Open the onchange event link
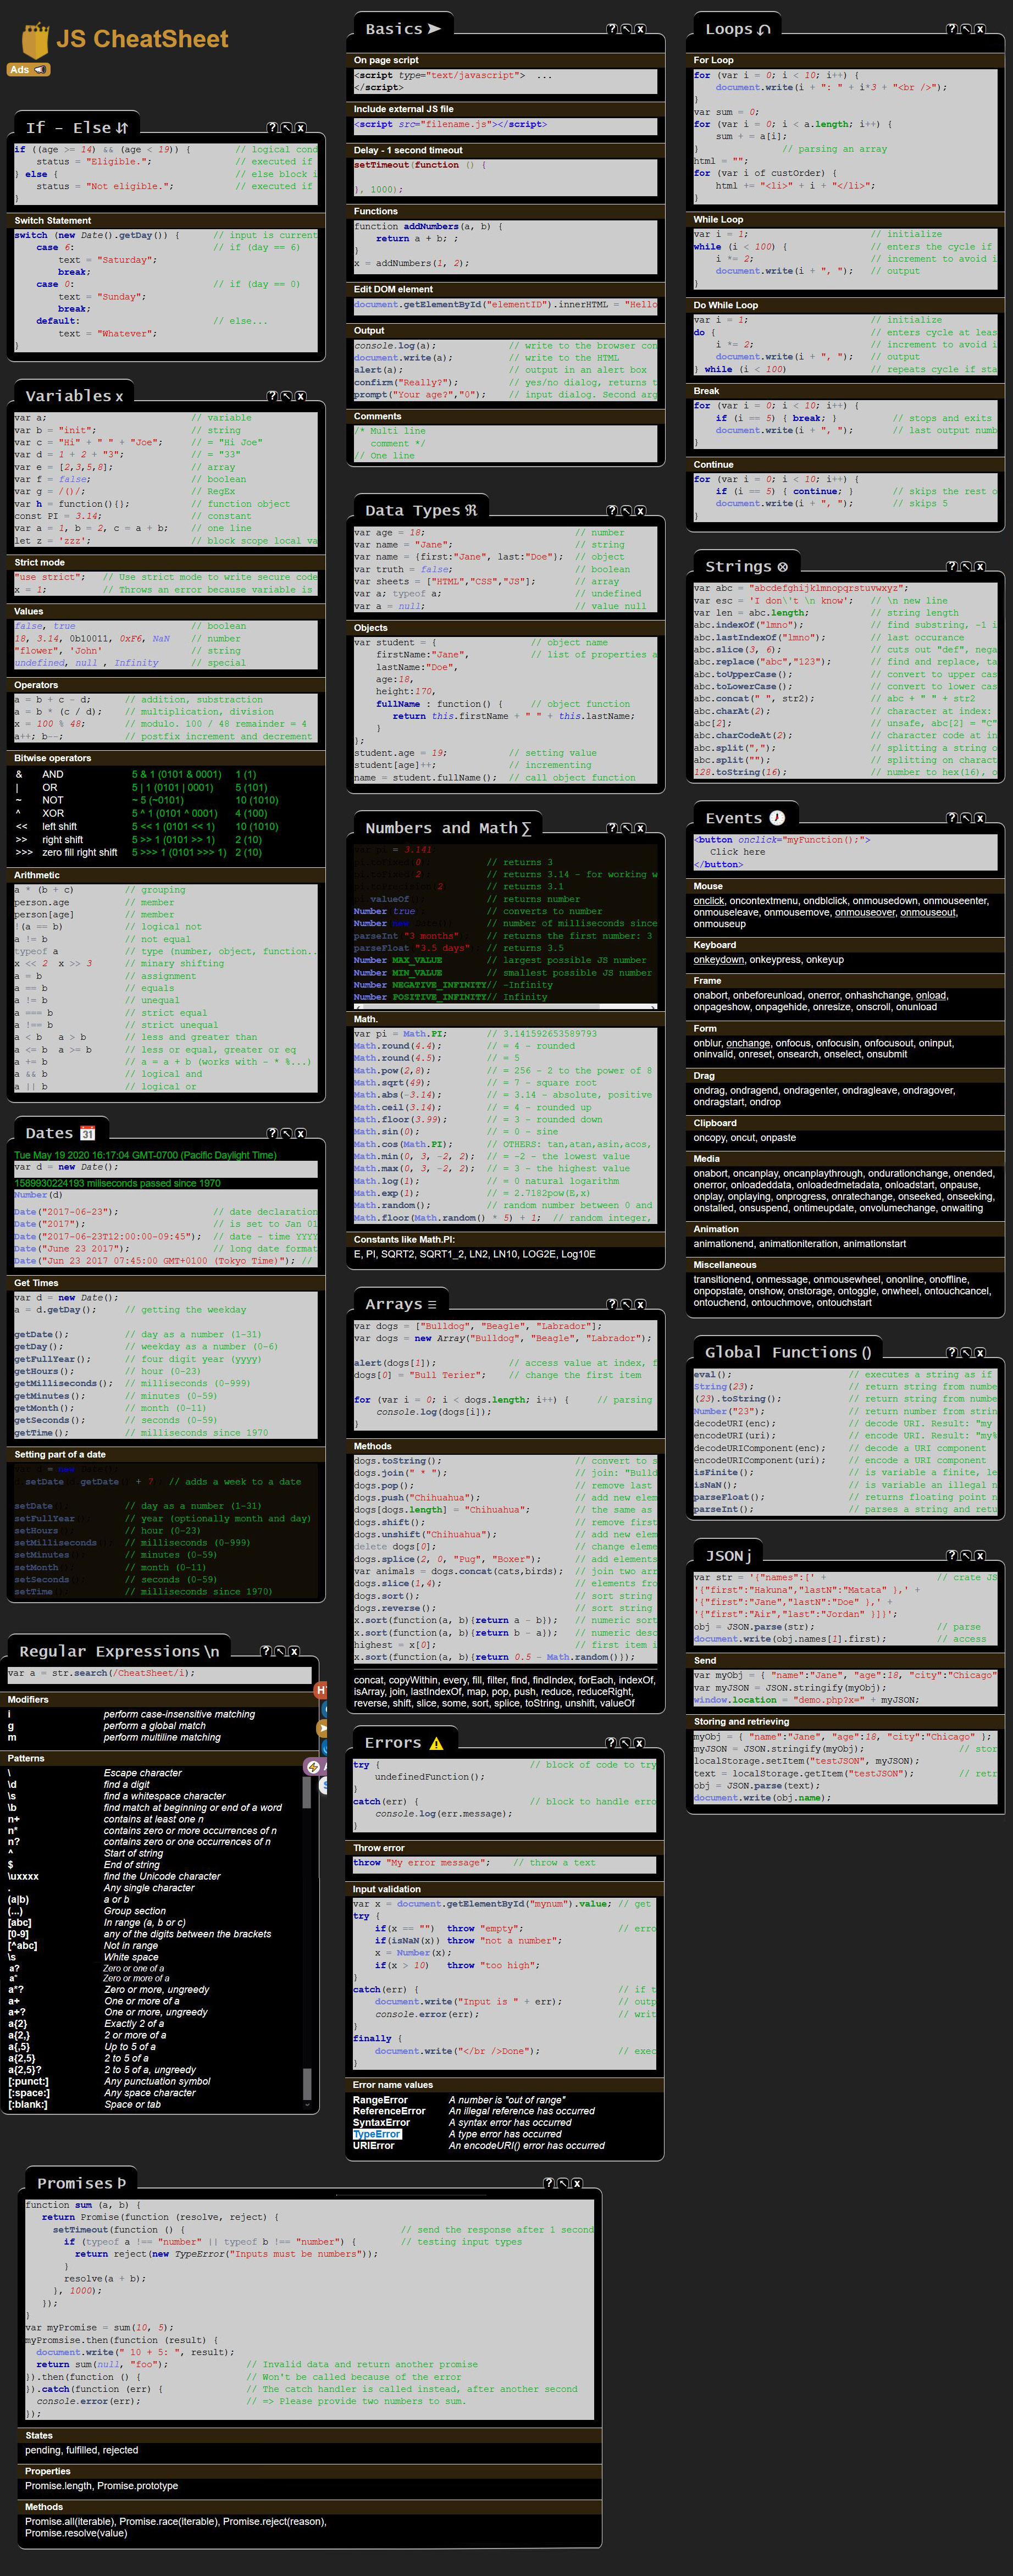1013x2576 pixels. point(748,1043)
